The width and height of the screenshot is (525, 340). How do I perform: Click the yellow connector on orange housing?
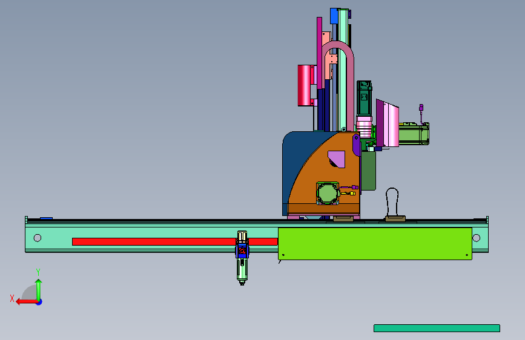pyautogui.click(x=352, y=194)
